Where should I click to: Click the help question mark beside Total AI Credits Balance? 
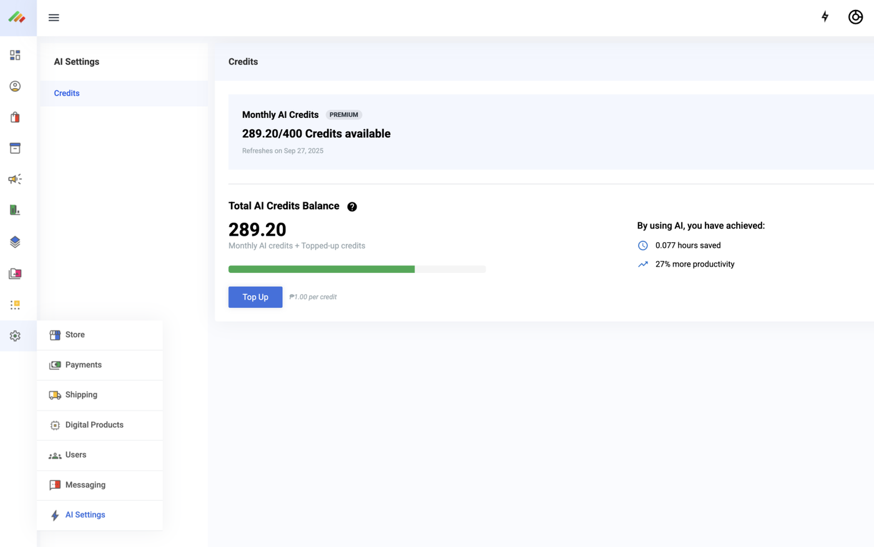coord(352,207)
